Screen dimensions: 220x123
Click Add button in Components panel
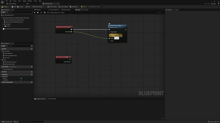(x=3, y=12)
